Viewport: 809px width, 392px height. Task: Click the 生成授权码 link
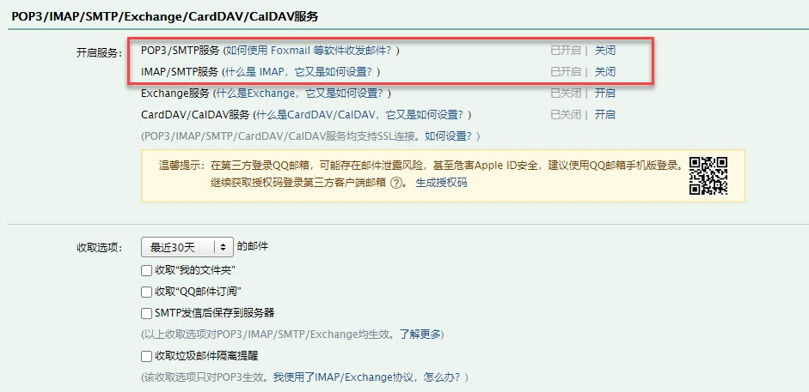[x=441, y=183]
